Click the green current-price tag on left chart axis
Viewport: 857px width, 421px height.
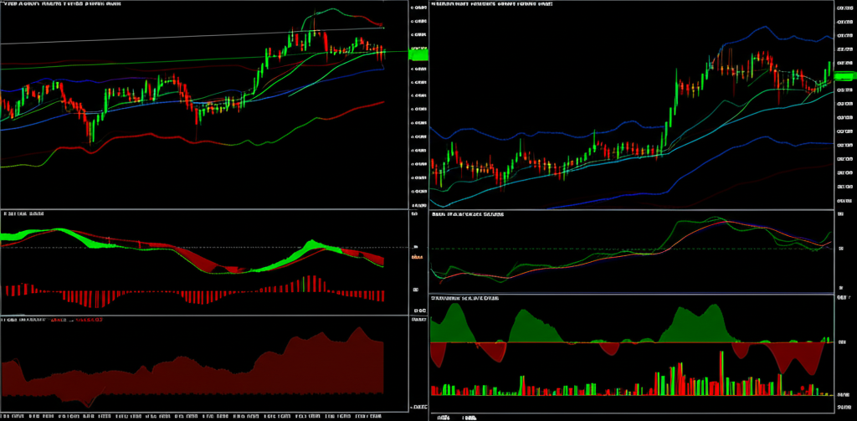418,54
